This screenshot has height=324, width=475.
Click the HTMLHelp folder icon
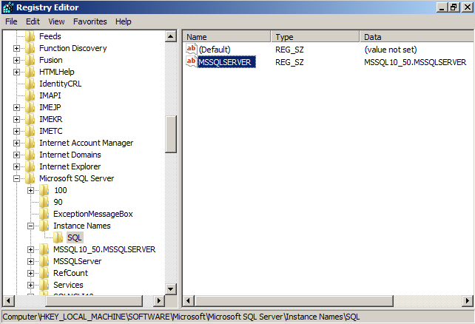tap(30, 72)
